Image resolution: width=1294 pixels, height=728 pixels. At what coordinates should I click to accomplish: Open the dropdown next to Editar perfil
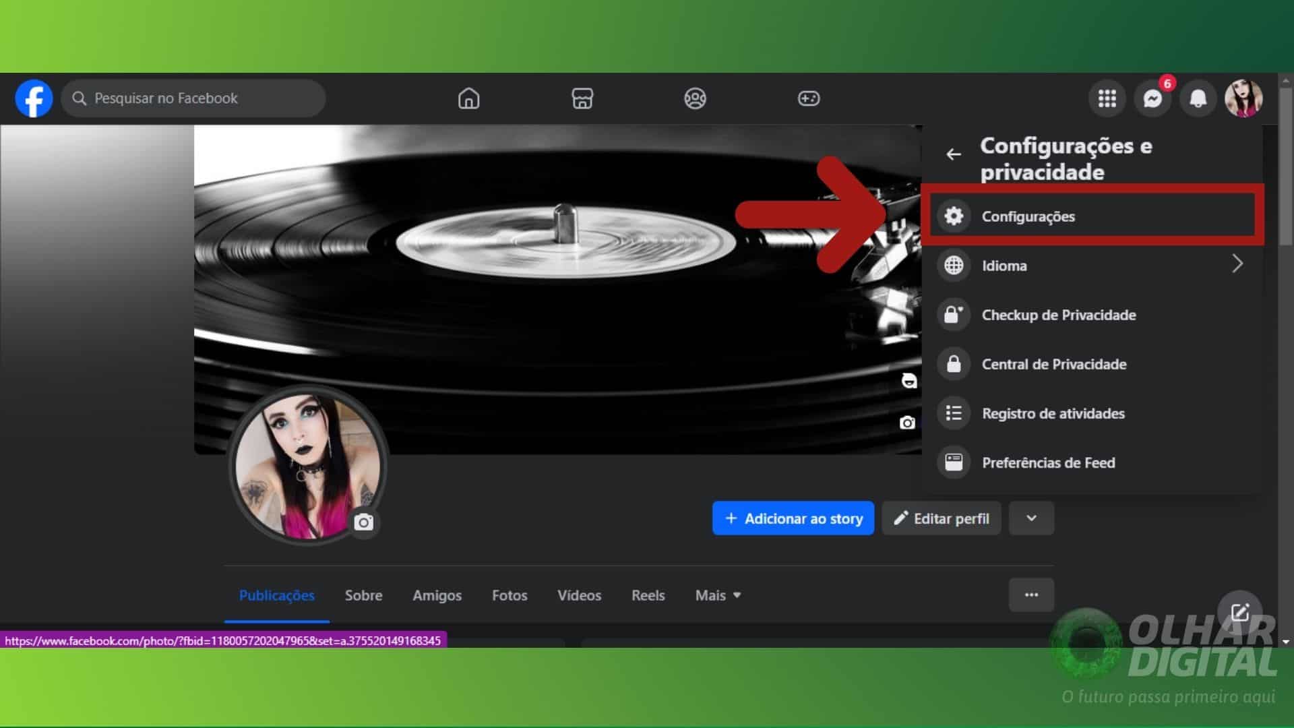[1031, 518]
